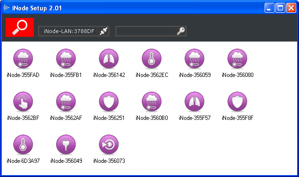
Task: Click the plug connect icon beside iNode-LAN:3788DF
Action: click(104, 31)
